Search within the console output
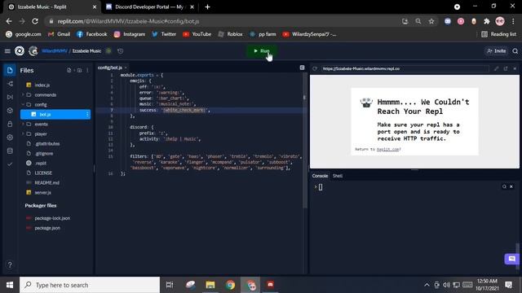The width and height of the screenshot is (522, 293). 504,186
